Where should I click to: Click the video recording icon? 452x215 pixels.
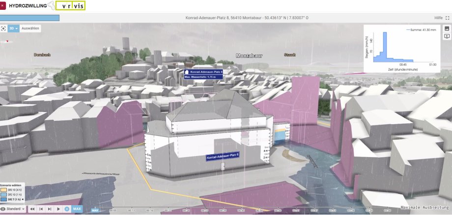(447, 36)
